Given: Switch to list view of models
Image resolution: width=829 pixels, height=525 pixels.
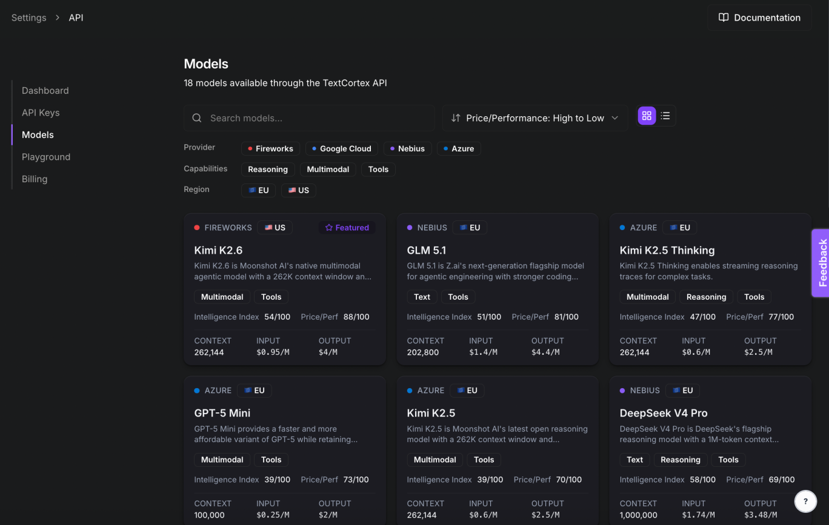Looking at the screenshot, I should tap(665, 116).
